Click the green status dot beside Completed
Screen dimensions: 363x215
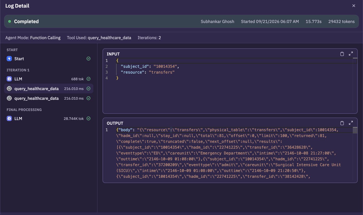tap(10, 21)
